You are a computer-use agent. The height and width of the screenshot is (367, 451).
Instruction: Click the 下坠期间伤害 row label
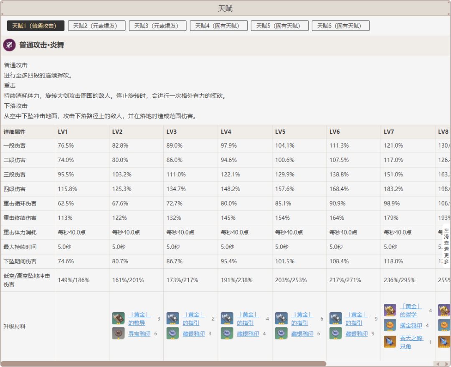point(20,261)
